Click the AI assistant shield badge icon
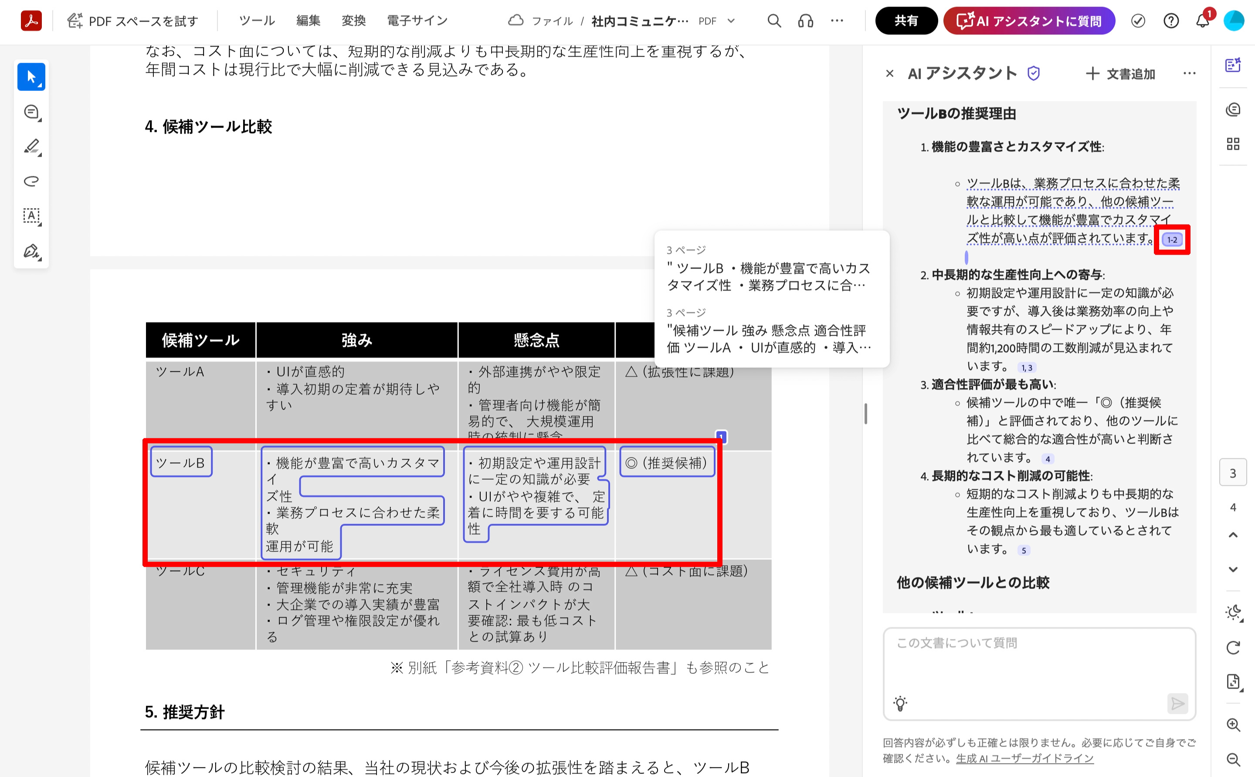The width and height of the screenshot is (1255, 777). click(1033, 74)
